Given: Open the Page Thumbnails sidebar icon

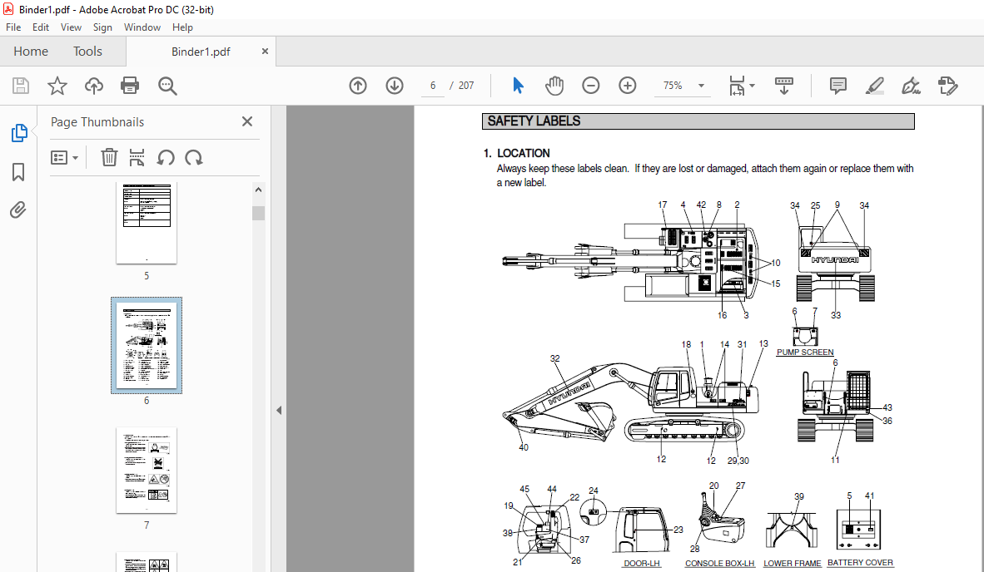Looking at the screenshot, I should [x=19, y=133].
